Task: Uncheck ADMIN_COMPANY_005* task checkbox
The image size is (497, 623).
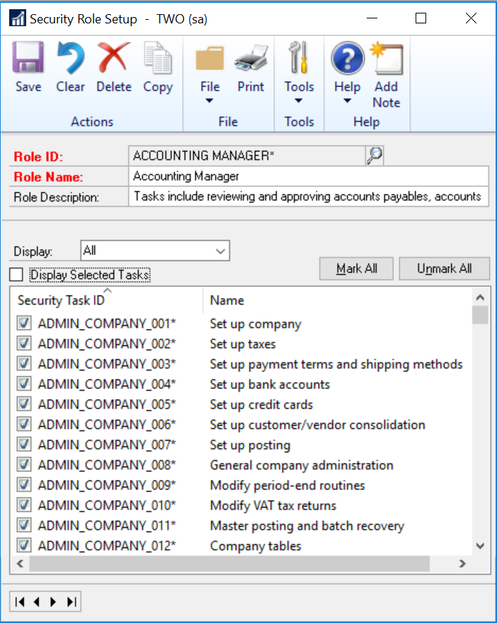Action: point(24,404)
